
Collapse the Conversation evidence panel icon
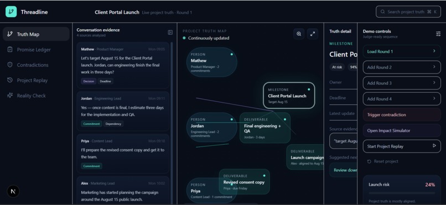pos(170,33)
